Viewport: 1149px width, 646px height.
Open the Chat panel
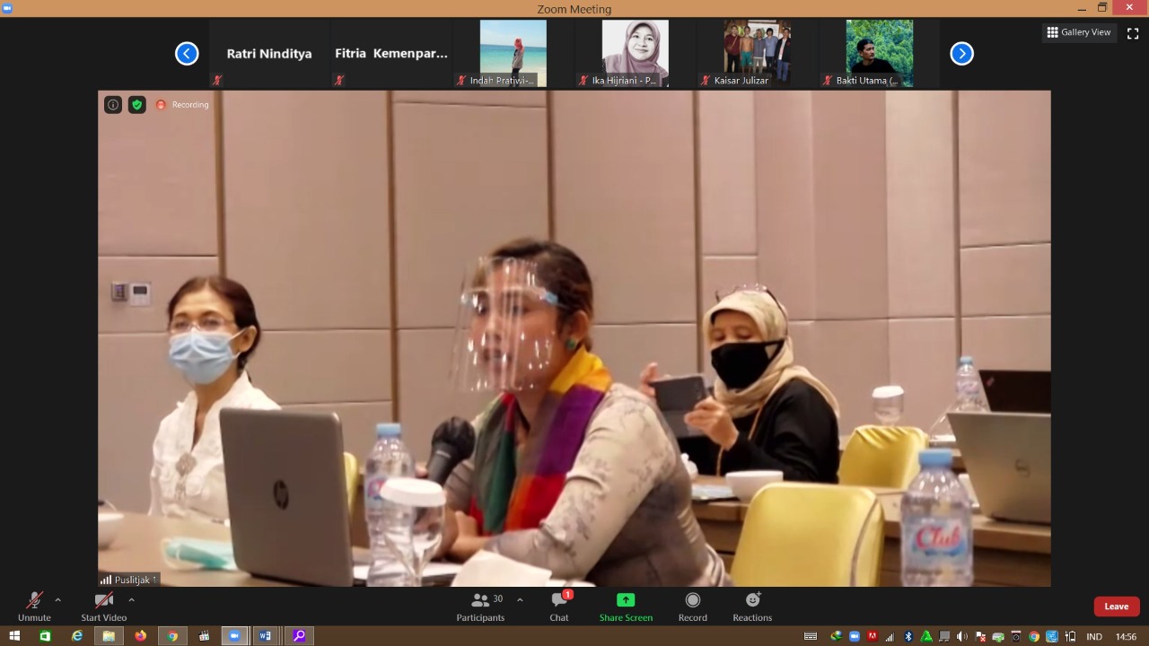(x=559, y=606)
